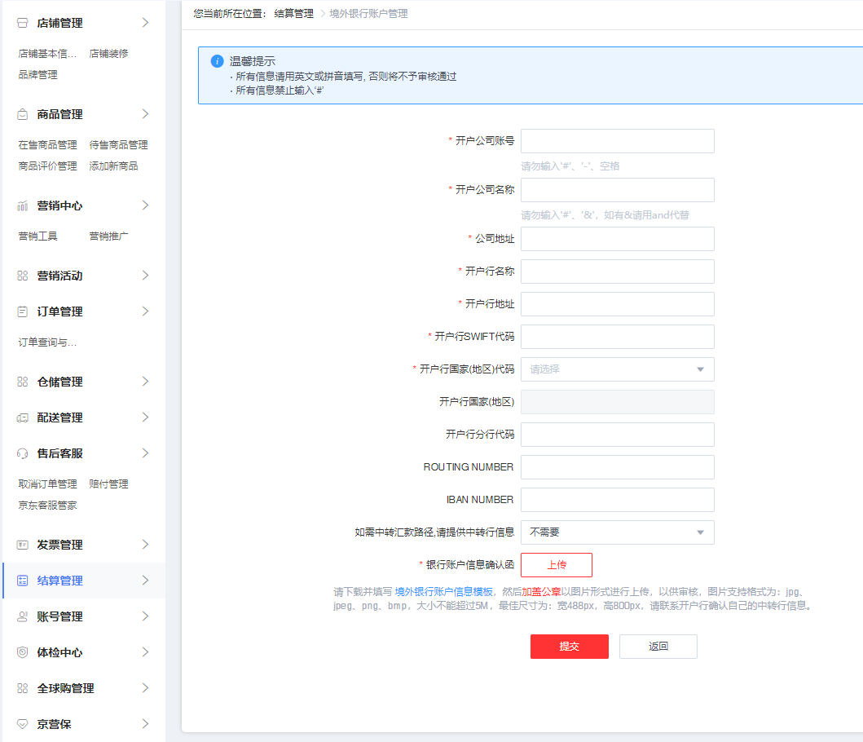Screen dimensions: 863x742
Task: Select the 结算管理 settlement icon
Action: pos(22,581)
